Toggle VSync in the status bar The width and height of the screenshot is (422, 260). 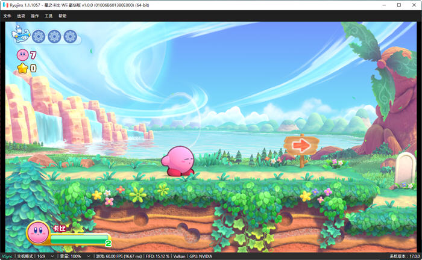click(x=7, y=256)
